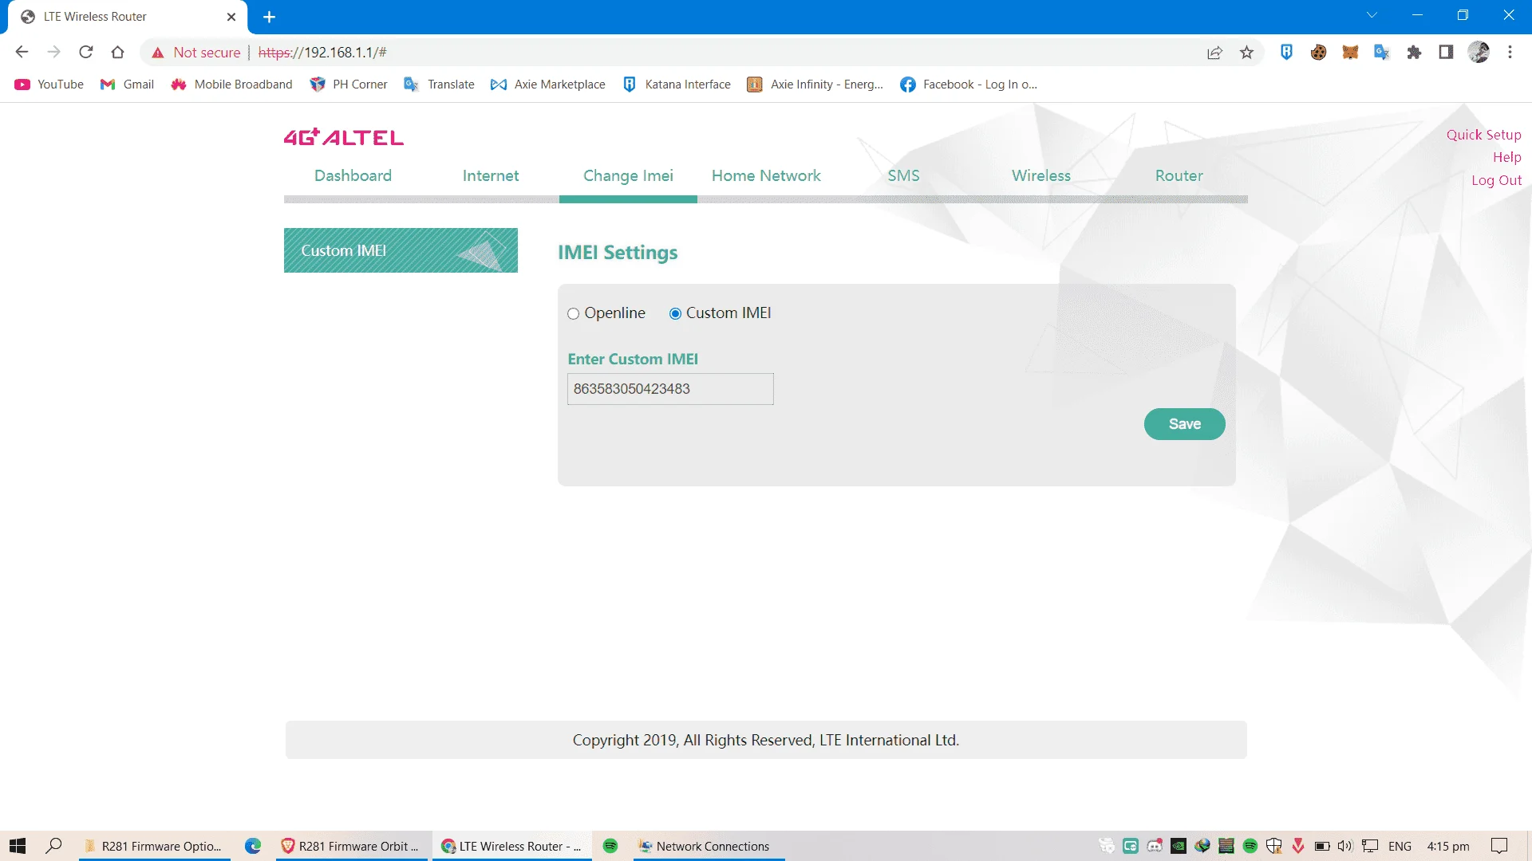Open the cookie editor extension

1318,53
